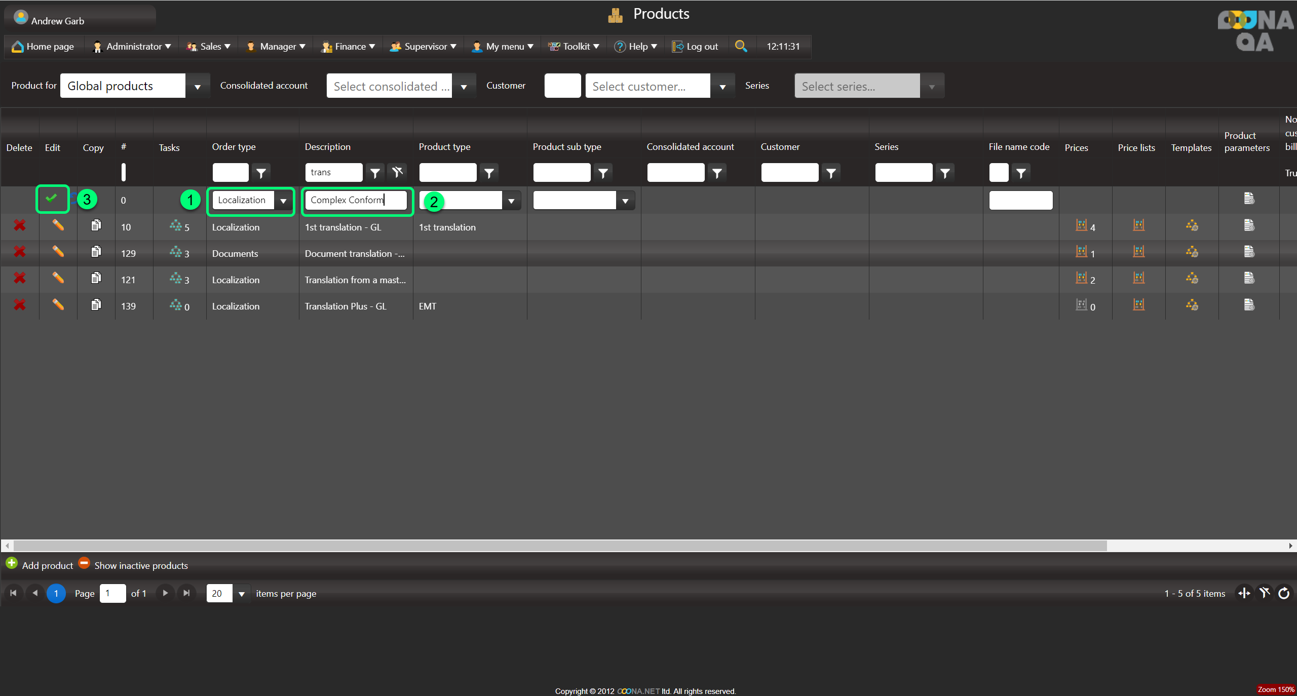Click the horizontal scrollbar track

[x=1196, y=546]
